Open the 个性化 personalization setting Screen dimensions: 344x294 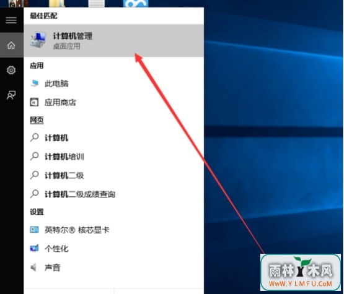(x=113, y=249)
